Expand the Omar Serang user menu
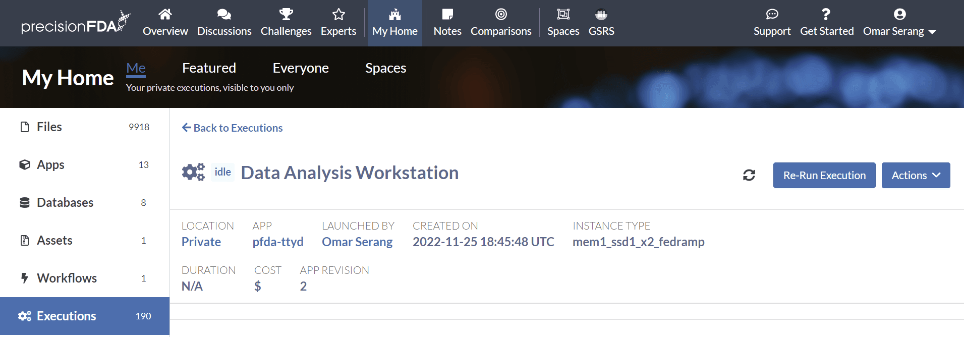 (899, 24)
